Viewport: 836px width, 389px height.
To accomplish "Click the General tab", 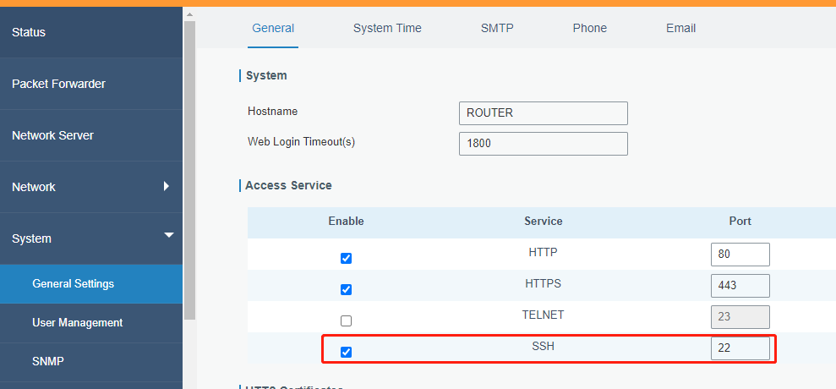I will click(273, 28).
